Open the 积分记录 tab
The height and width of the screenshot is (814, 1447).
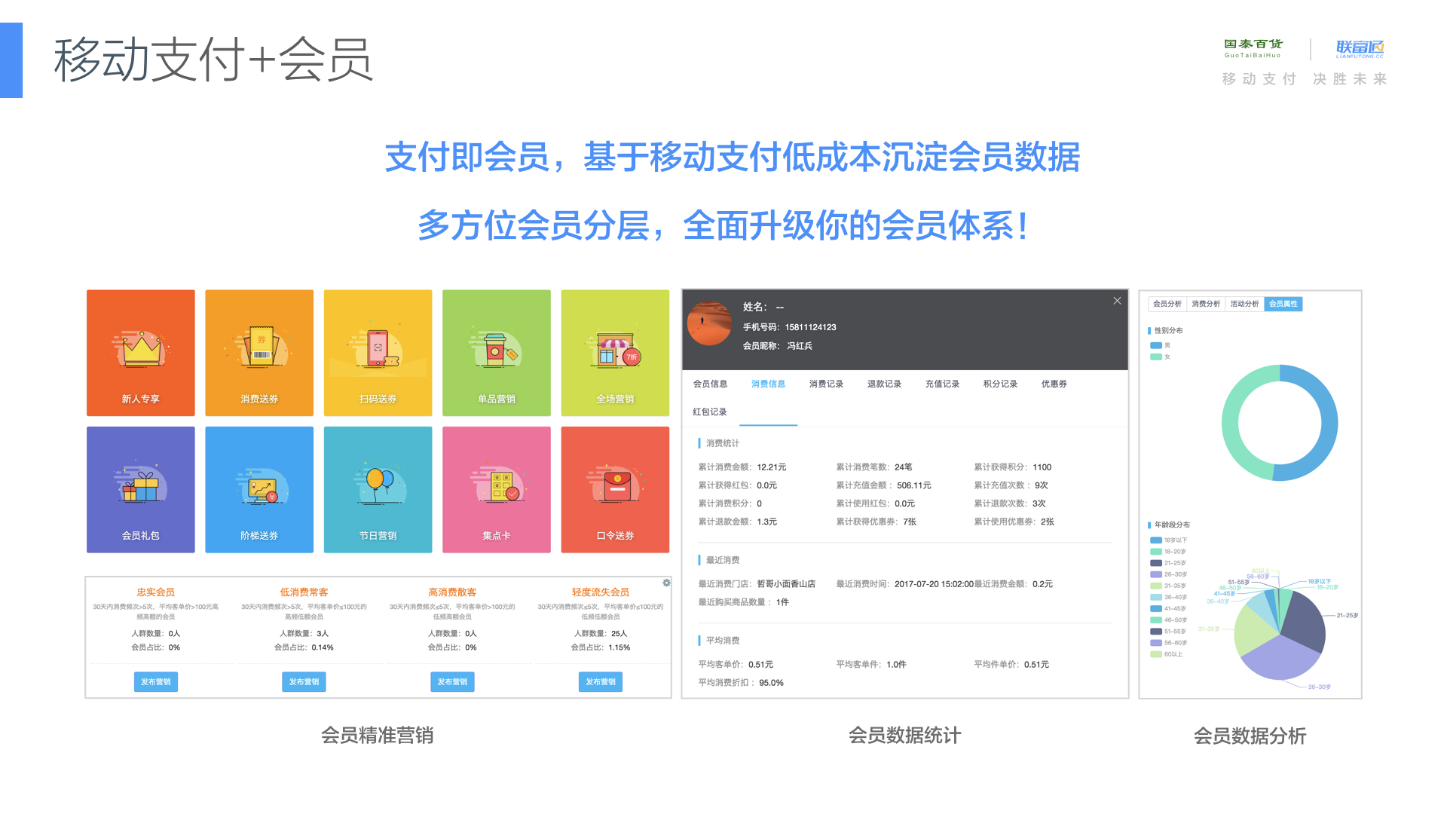point(1000,384)
